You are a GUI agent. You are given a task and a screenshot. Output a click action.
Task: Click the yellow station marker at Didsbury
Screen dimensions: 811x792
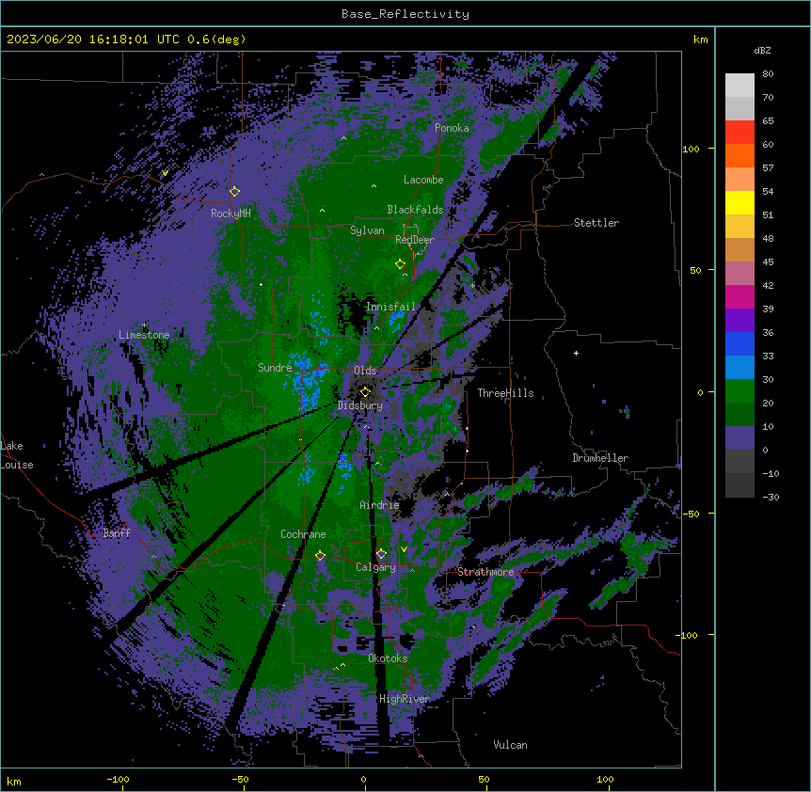pos(365,391)
